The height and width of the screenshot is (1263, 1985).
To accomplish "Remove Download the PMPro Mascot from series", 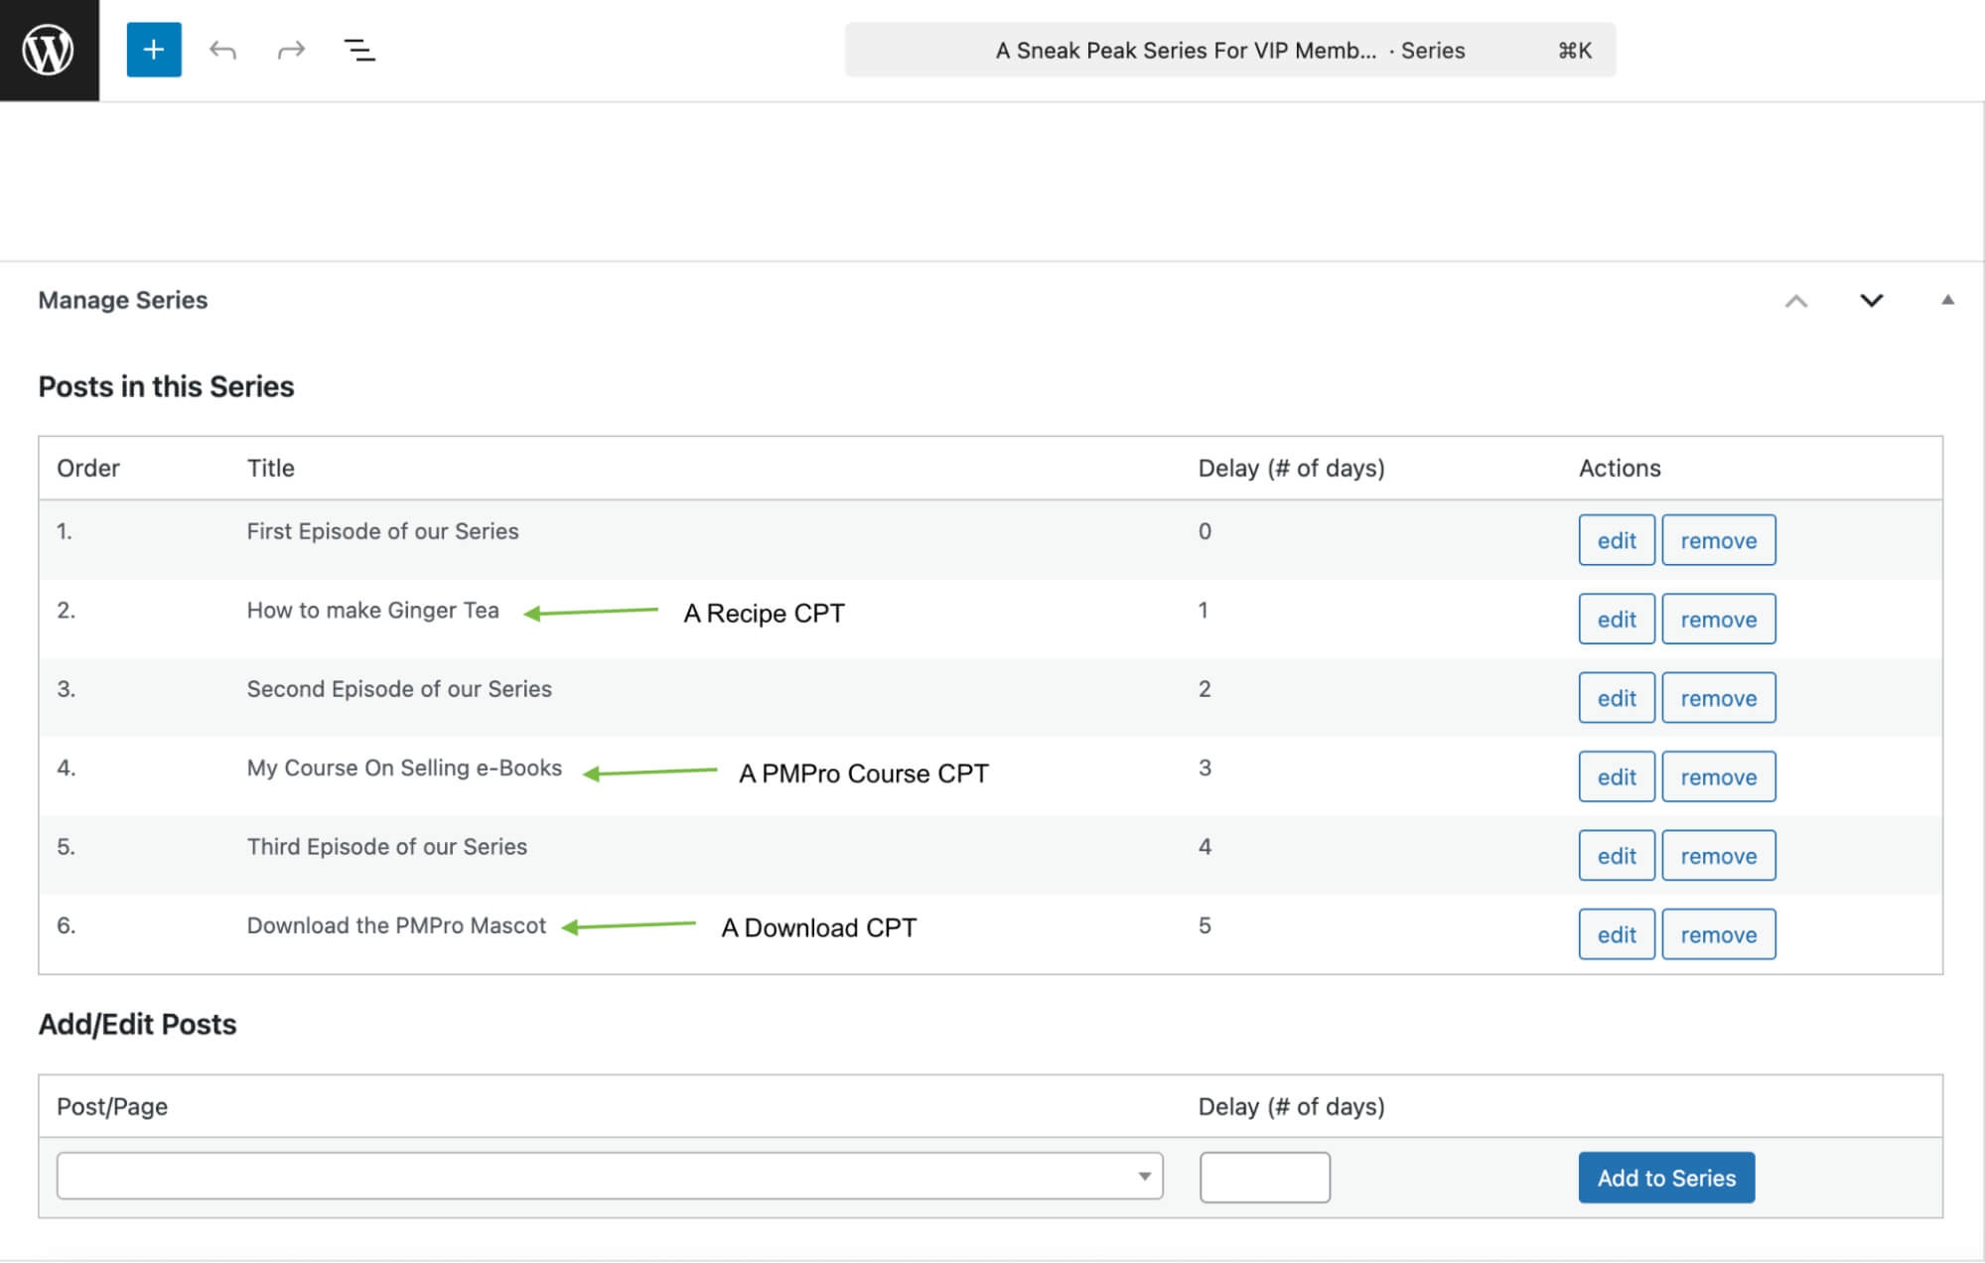I will click(x=1719, y=933).
